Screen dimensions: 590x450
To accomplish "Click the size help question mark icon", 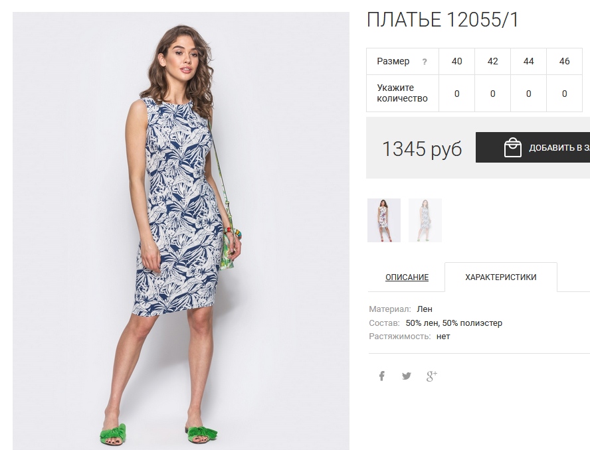I will click(425, 62).
